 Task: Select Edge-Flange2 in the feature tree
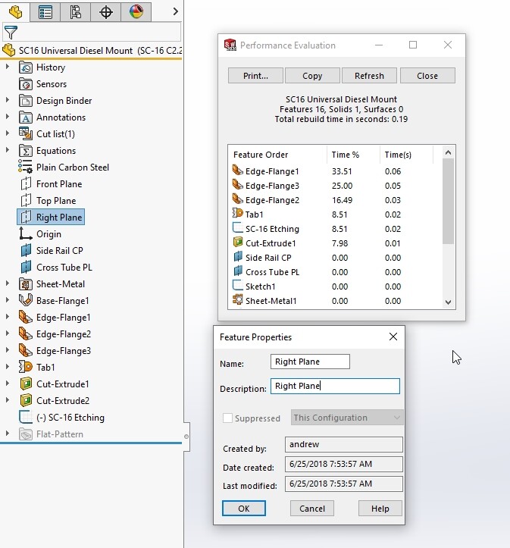pos(55,334)
